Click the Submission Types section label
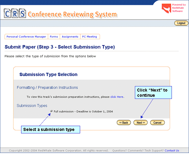189x163 pixels. coord(32,106)
